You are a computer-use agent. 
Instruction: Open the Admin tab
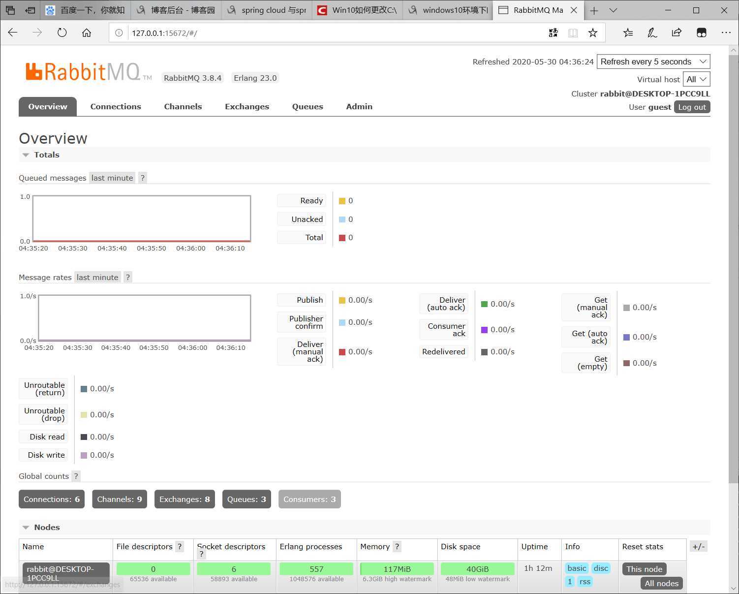359,107
